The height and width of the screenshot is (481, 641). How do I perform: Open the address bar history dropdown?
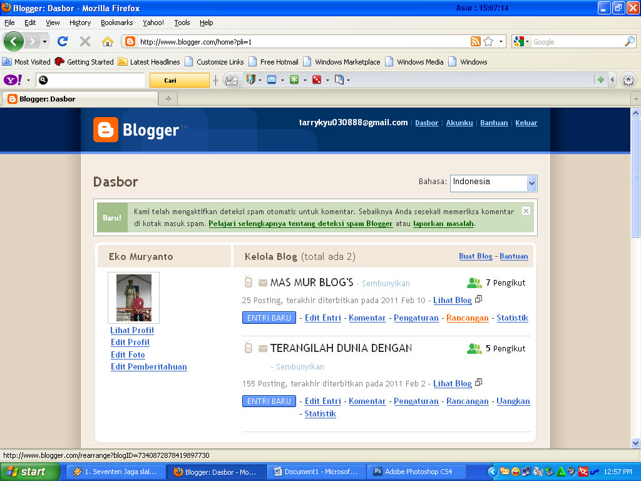point(501,41)
